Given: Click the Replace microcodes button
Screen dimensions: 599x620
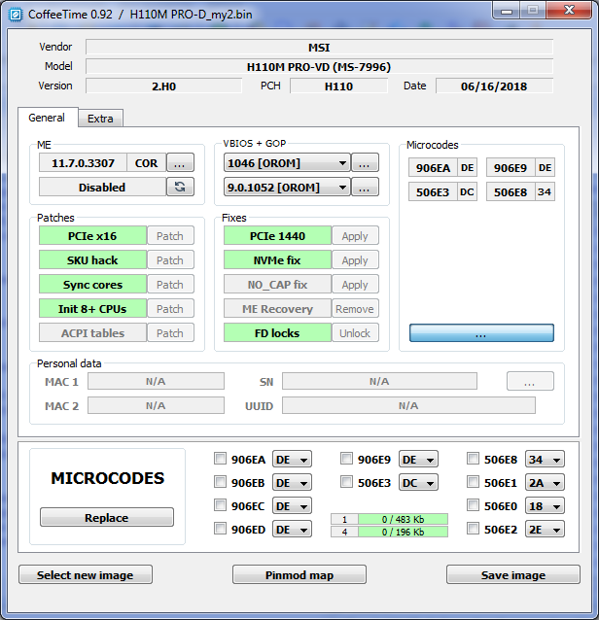Looking at the screenshot, I should pyautogui.click(x=107, y=517).
